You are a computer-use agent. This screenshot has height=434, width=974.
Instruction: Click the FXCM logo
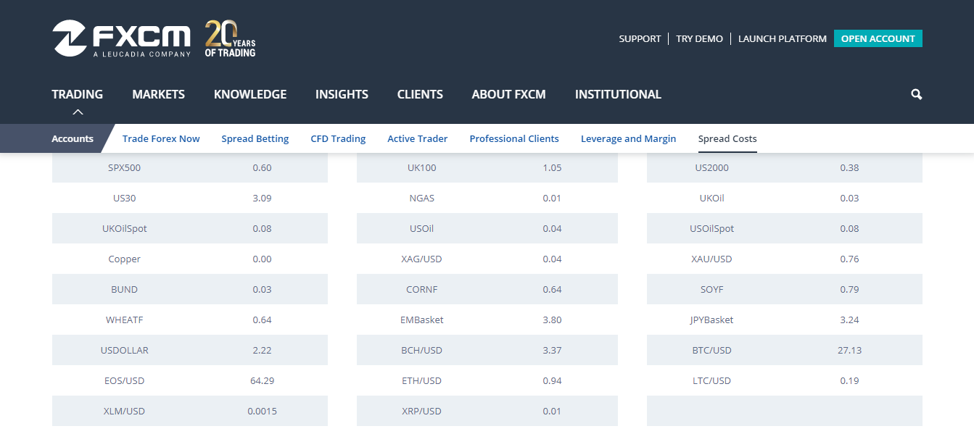121,38
